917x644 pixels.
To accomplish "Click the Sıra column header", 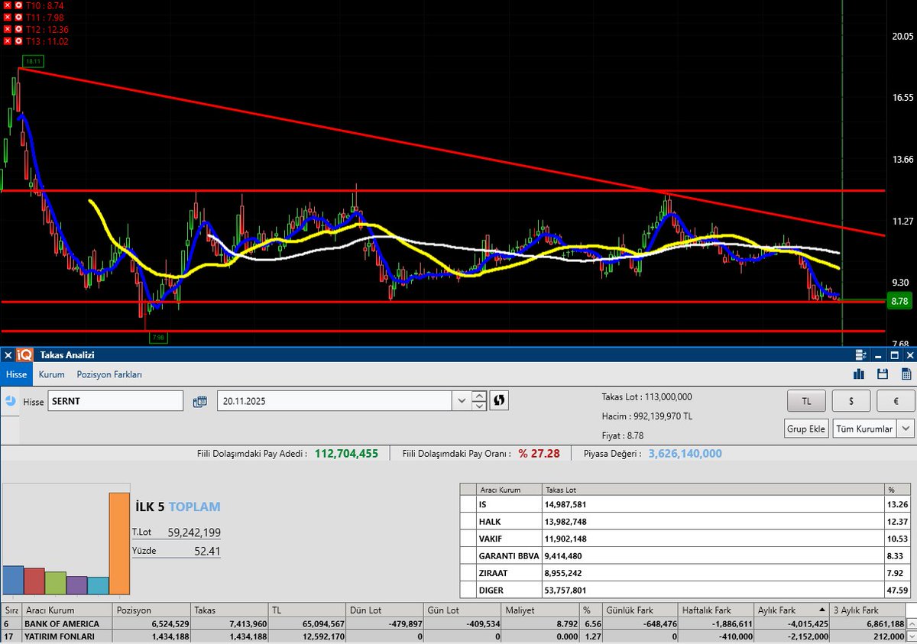I will click(11, 610).
